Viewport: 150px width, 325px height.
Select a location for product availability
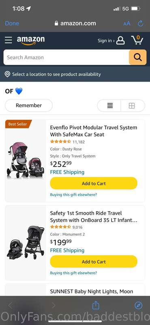tap(56, 74)
